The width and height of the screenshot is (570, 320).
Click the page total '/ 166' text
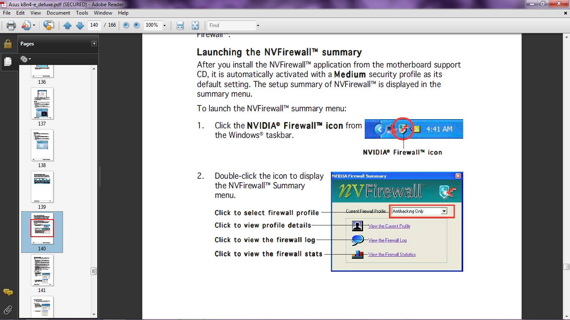coord(110,25)
